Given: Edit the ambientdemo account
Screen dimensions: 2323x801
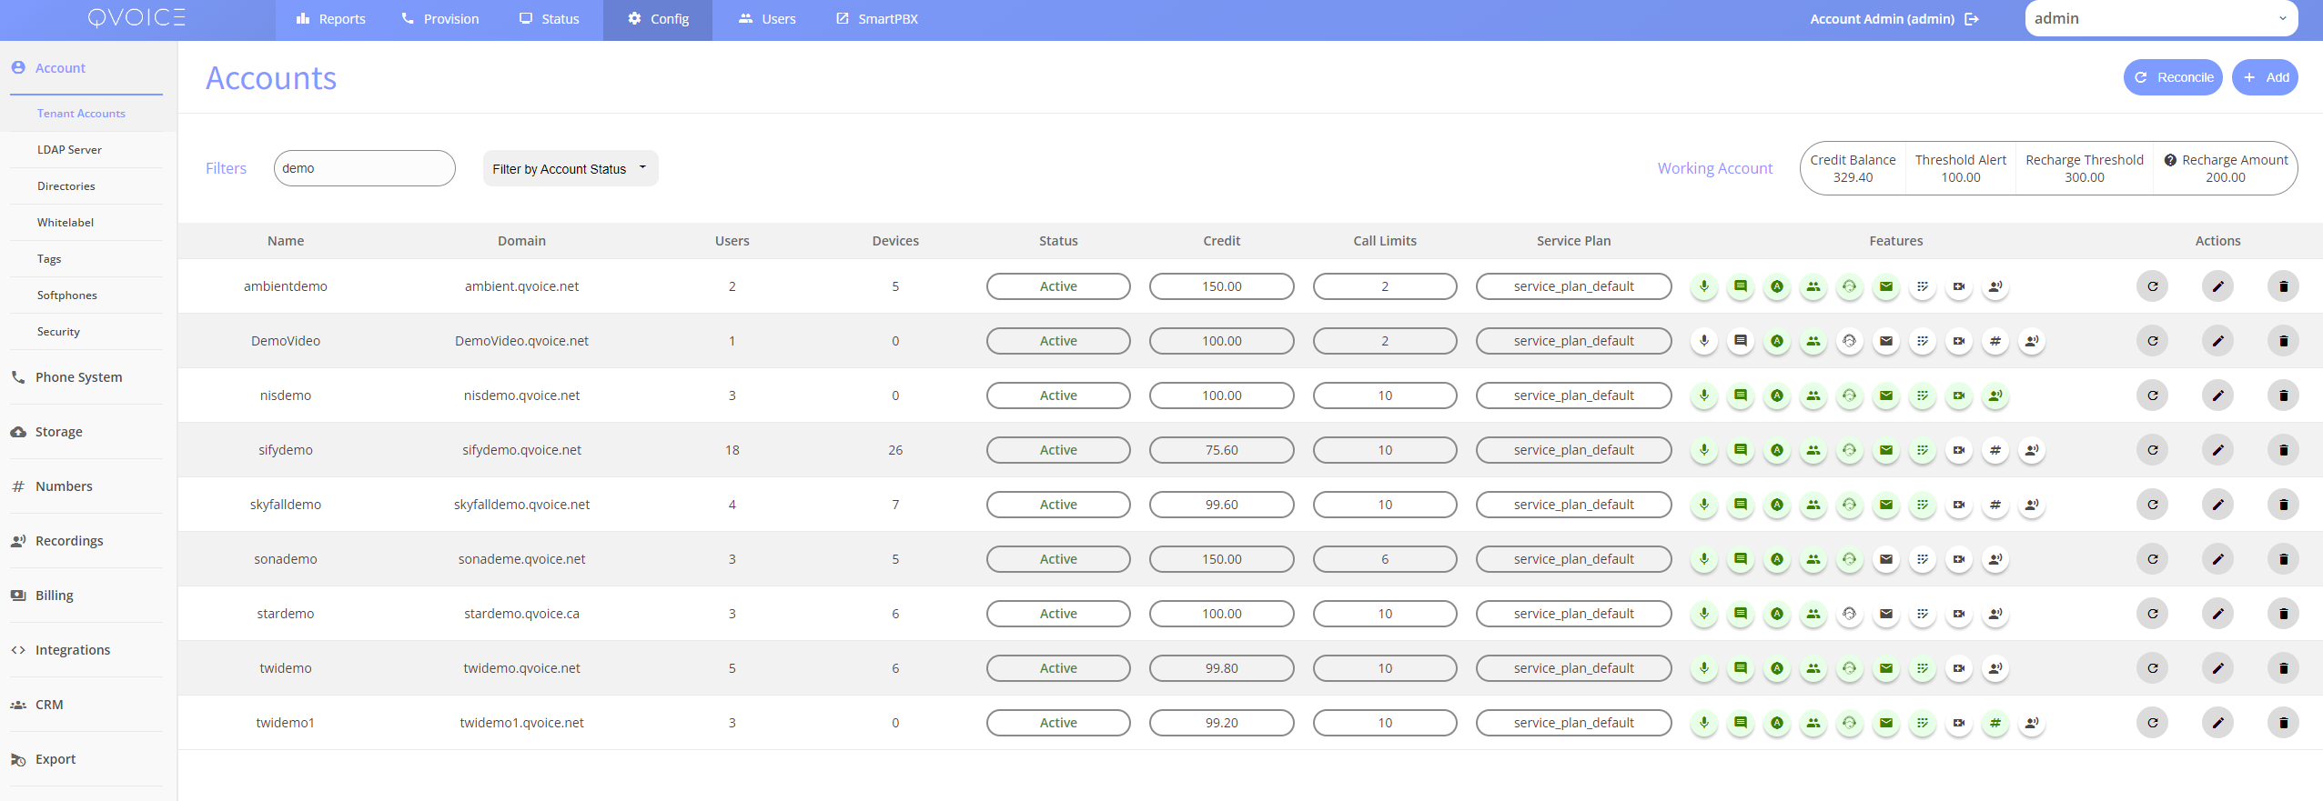Looking at the screenshot, I should (2218, 286).
